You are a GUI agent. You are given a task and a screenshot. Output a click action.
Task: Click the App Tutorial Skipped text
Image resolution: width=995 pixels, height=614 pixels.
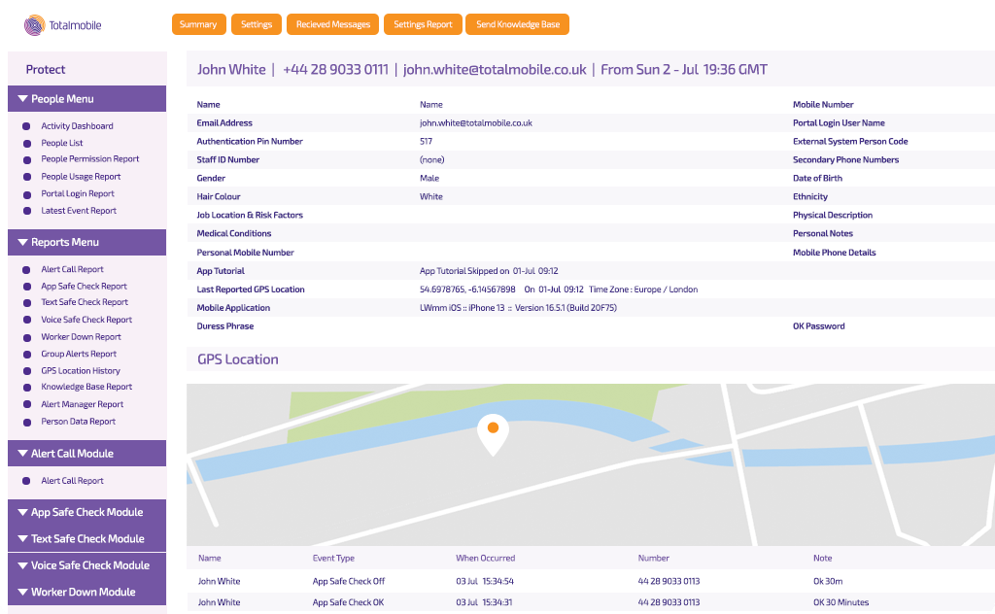(489, 271)
